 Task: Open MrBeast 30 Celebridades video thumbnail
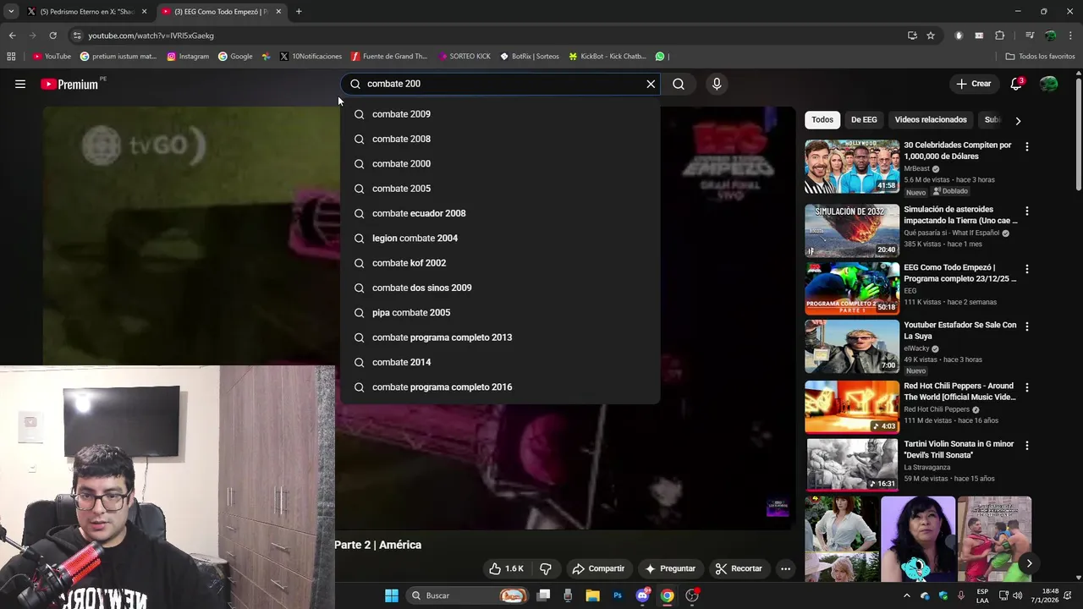[x=852, y=167]
